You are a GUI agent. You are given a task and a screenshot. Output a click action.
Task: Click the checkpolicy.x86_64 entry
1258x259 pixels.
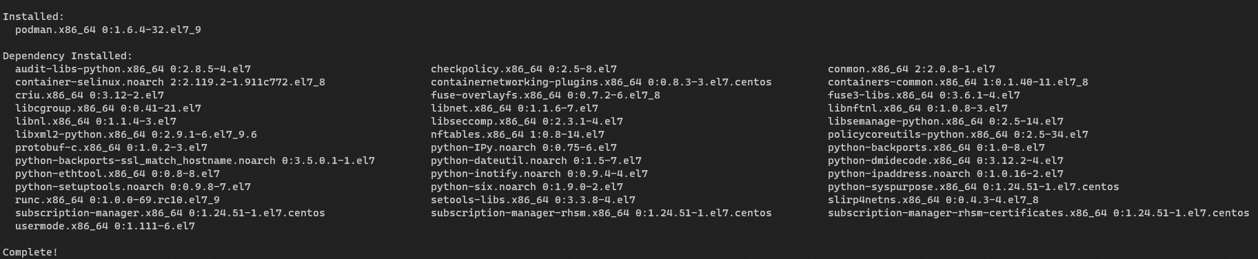(x=524, y=69)
